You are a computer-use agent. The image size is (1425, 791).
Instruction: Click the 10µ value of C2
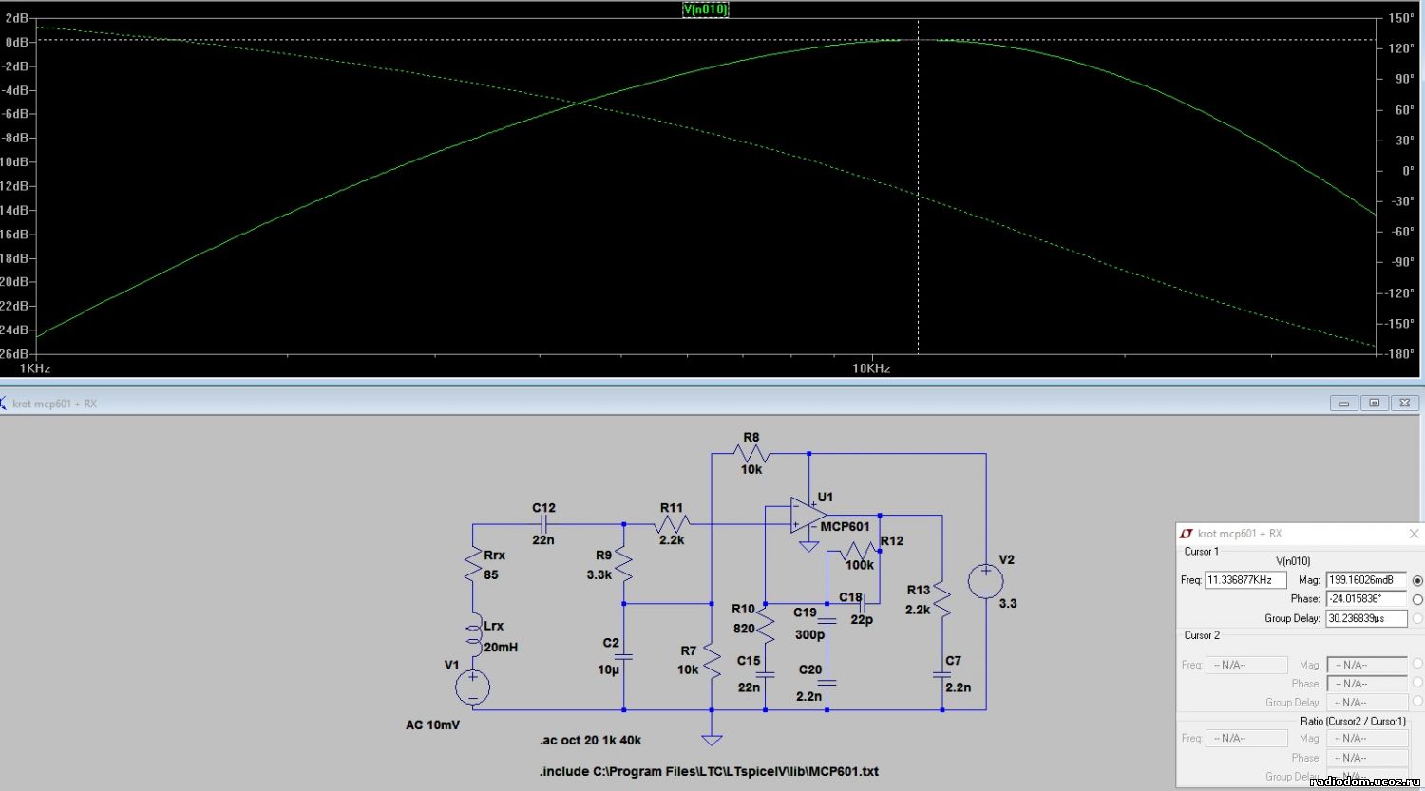[608, 669]
